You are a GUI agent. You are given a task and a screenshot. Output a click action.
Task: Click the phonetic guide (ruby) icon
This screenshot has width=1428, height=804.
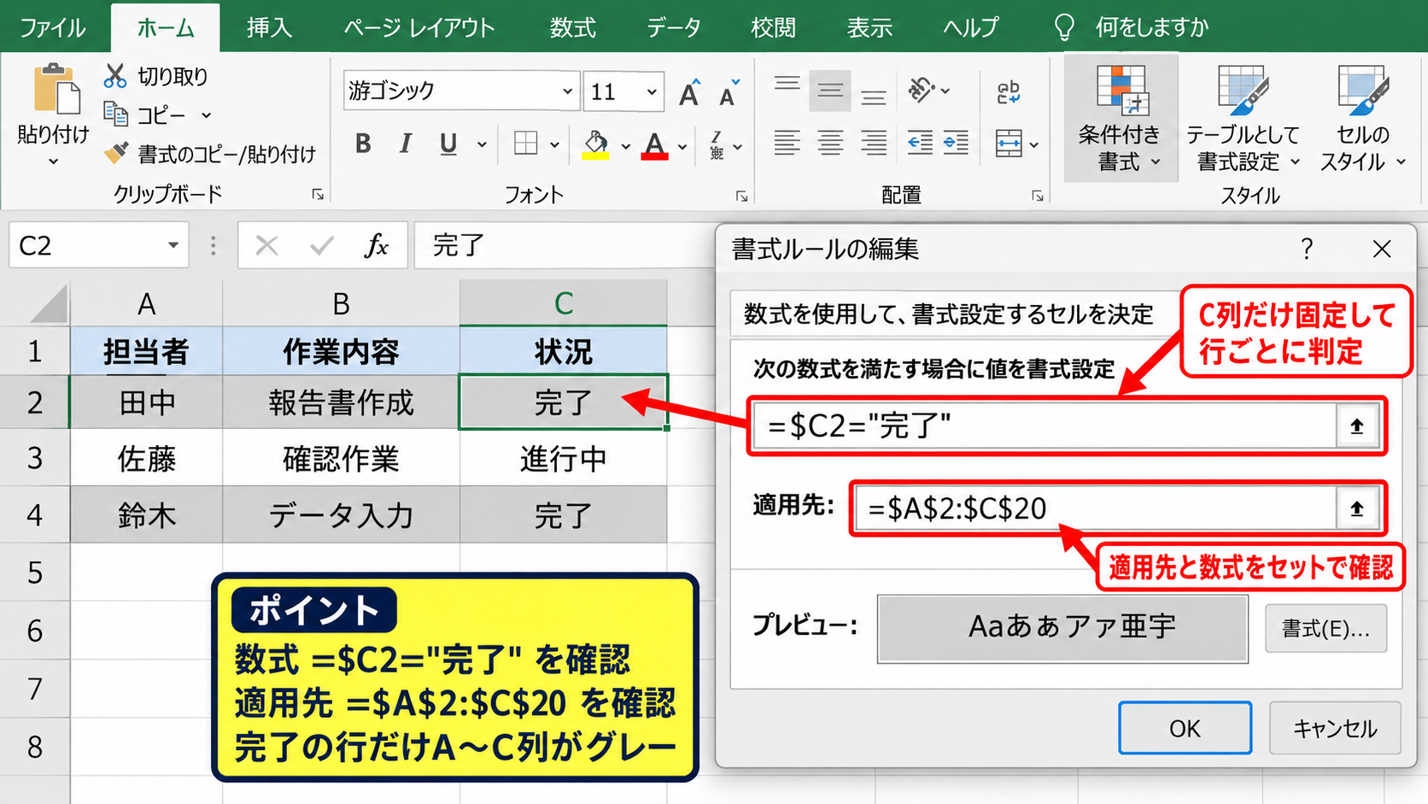pyautogui.click(x=717, y=144)
